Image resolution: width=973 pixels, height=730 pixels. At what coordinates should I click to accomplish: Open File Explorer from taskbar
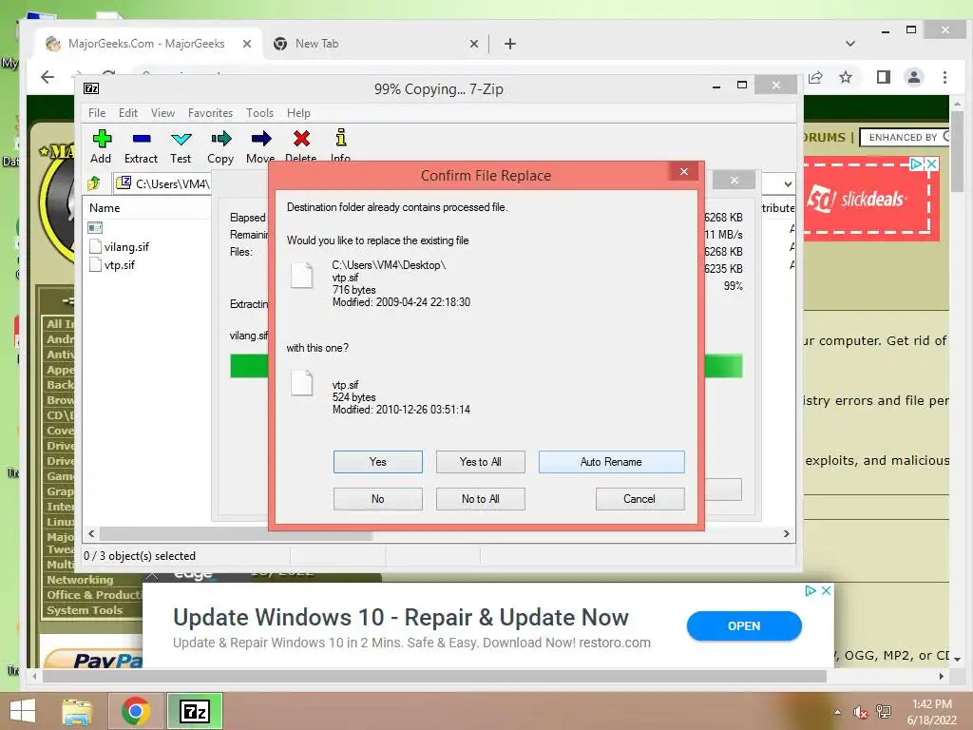pos(76,711)
